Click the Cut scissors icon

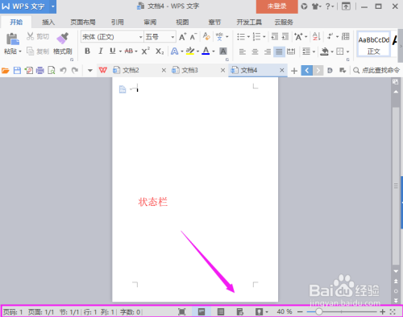[x=30, y=36]
